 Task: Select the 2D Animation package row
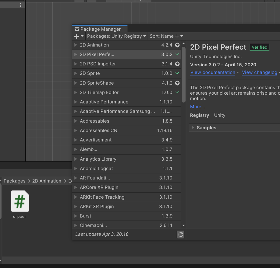point(126,45)
